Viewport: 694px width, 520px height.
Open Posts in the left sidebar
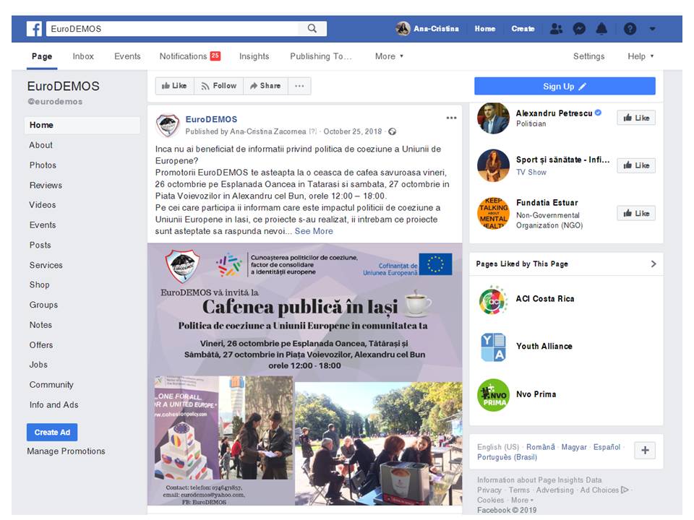point(40,245)
